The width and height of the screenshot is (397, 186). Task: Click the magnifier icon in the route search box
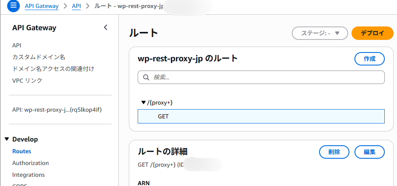pyautogui.click(x=146, y=77)
